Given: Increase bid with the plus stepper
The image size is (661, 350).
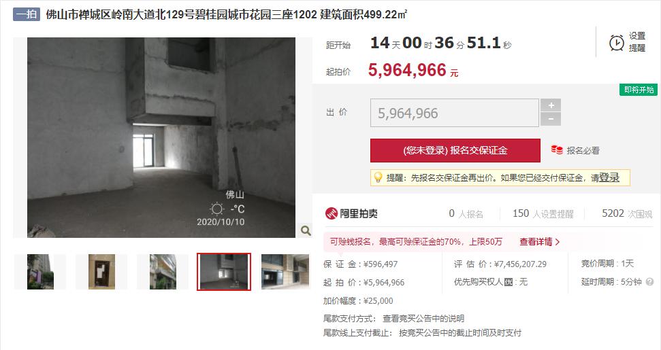Looking at the screenshot, I should pyautogui.click(x=551, y=105).
